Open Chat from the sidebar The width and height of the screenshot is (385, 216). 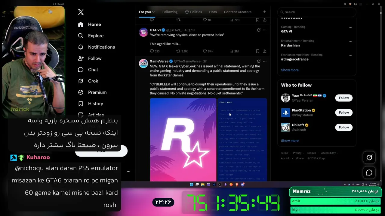coord(88,70)
